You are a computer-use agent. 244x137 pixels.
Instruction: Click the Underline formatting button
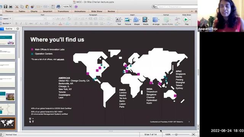tap(26, 24)
